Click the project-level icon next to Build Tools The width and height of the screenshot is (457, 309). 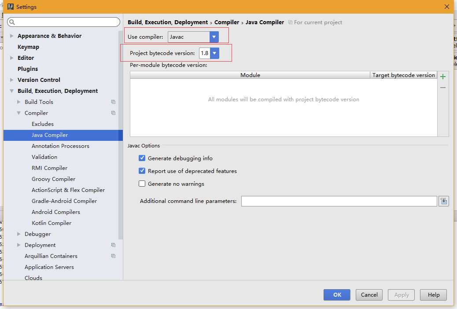coord(114,102)
